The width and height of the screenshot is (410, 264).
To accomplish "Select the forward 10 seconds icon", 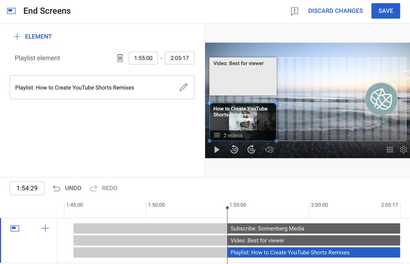I will point(251,149).
